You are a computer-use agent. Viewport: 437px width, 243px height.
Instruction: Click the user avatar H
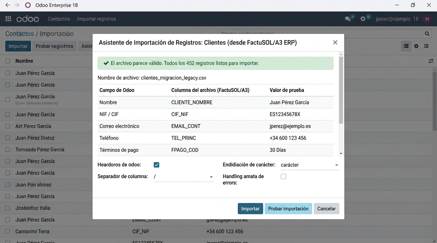pyautogui.click(x=427, y=19)
